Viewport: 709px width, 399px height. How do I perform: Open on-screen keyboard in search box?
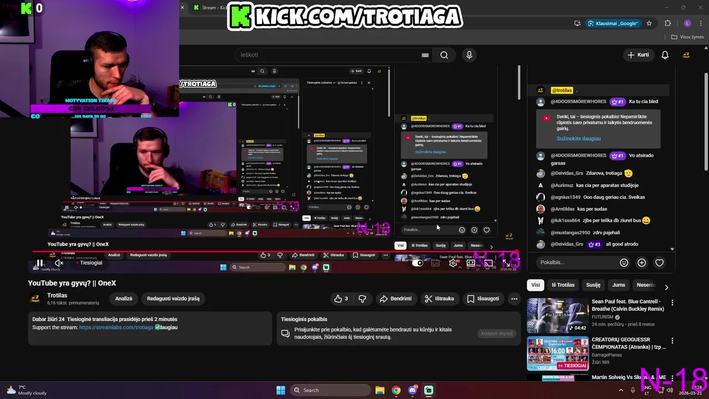425,55
